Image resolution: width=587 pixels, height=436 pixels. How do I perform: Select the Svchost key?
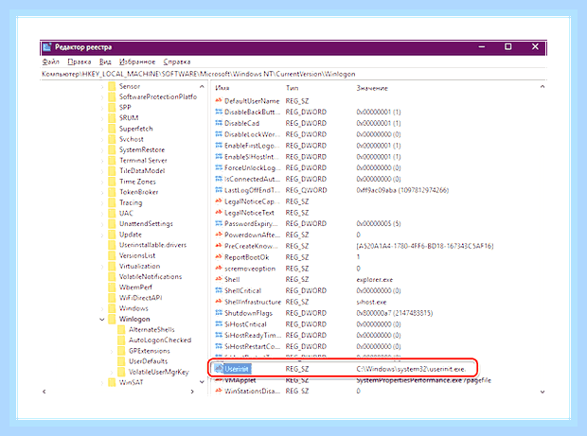[131, 139]
